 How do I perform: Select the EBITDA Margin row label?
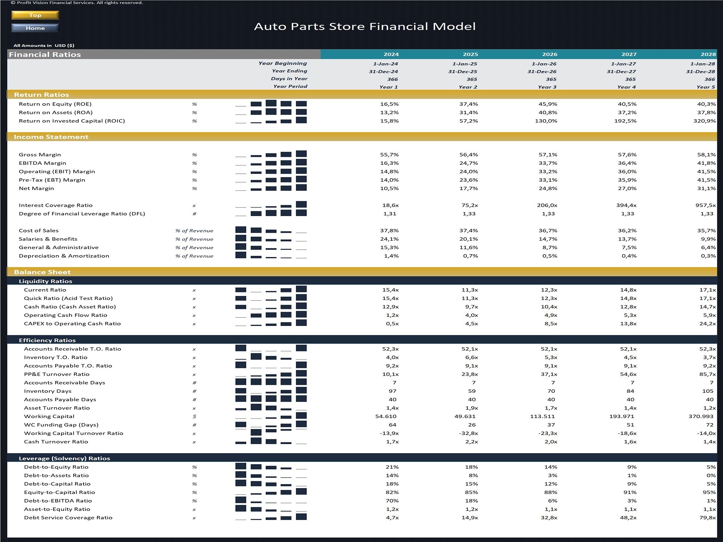click(42, 163)
